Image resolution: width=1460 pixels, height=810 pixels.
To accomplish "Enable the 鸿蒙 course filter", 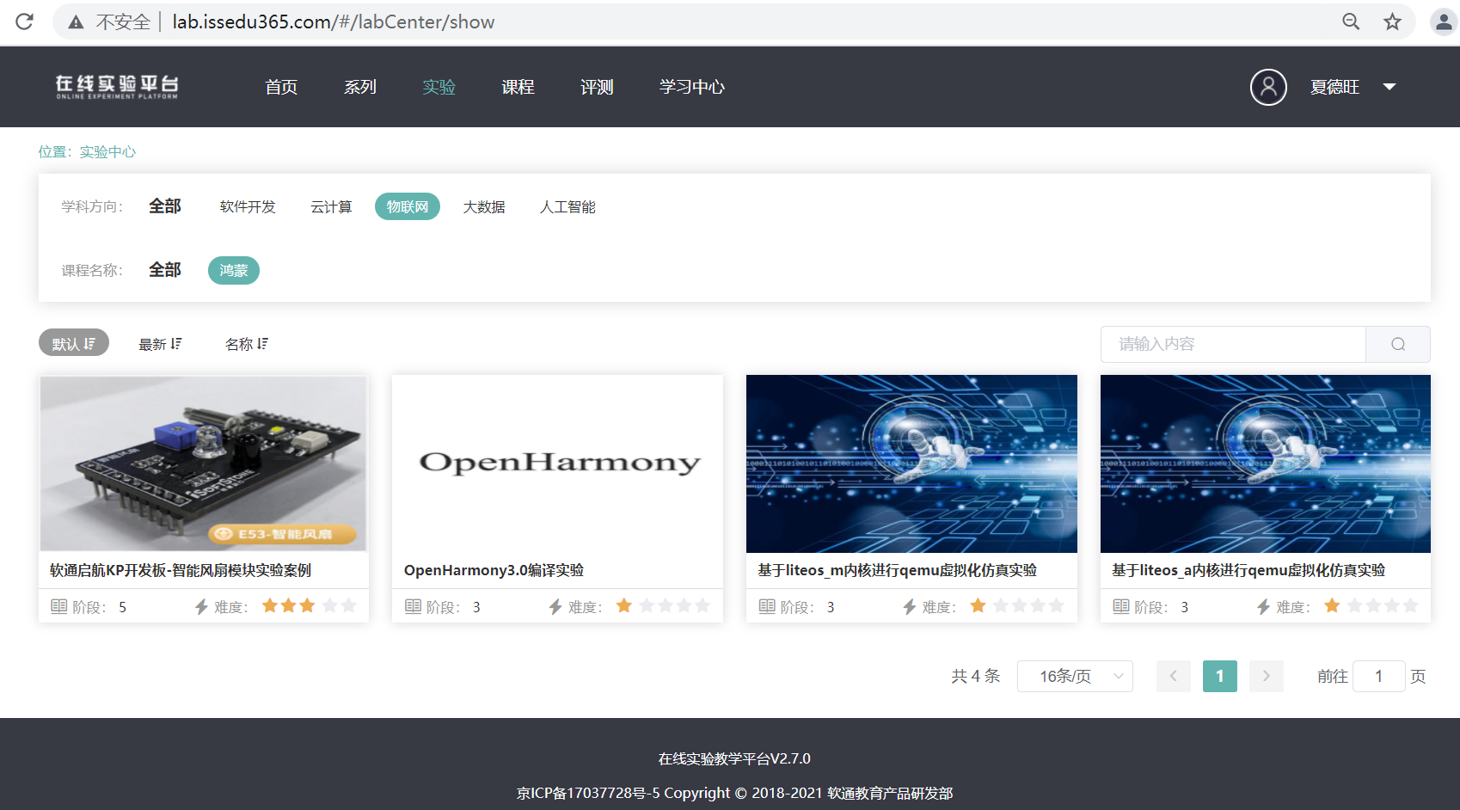I will (233, 270).
